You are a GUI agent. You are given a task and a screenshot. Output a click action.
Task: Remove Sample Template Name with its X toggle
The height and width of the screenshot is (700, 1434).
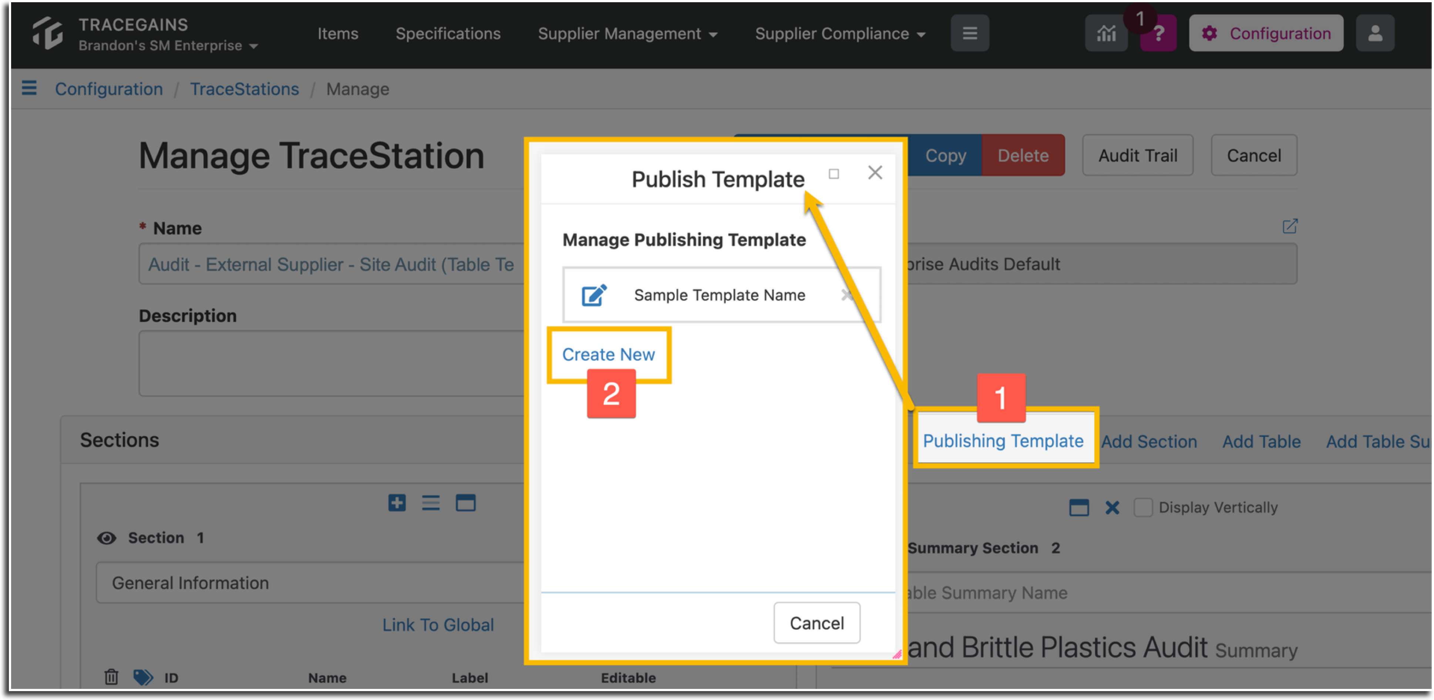pos(847,295)
